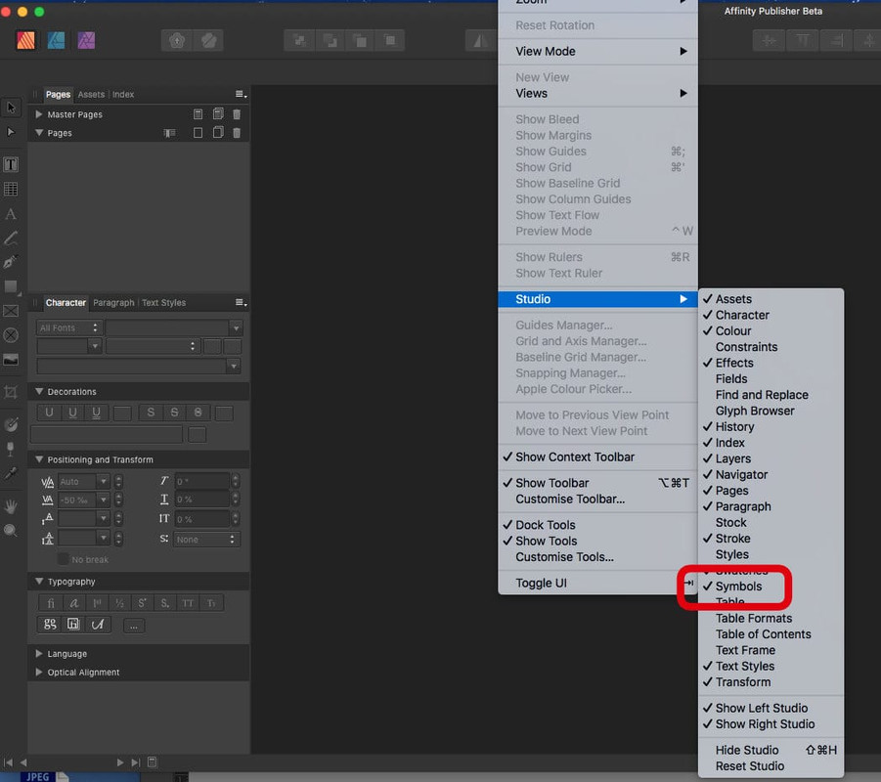Delete master page with trash icon
Screen dimensions: 881x782
237,114
